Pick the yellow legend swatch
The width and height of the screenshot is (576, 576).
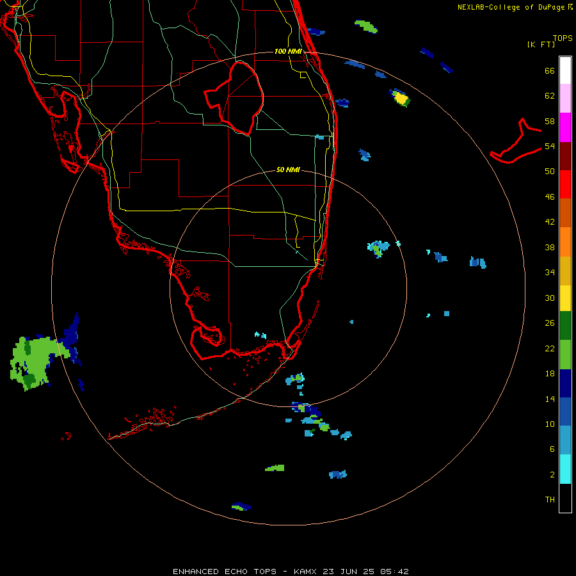click(x=565, y=298)
